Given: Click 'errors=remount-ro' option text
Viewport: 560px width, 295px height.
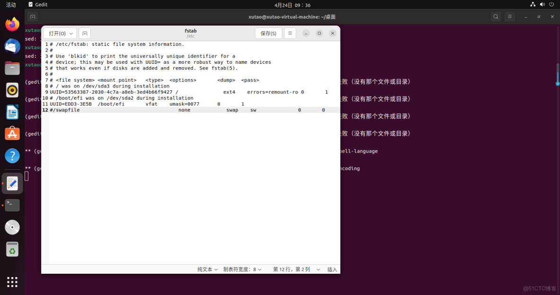Looking at the screenshot, I should [272, 92].
